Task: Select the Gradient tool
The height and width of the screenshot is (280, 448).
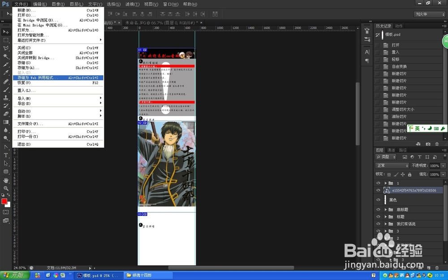Action: click(6, 122)
